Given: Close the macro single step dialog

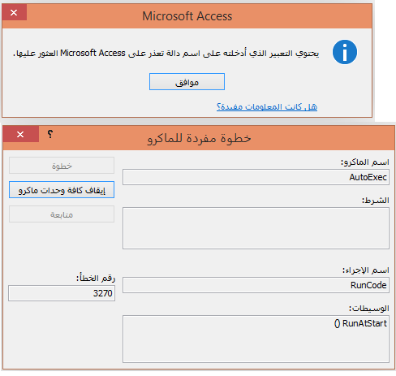Looking at the screenshot, I should (x=20, y=134).
